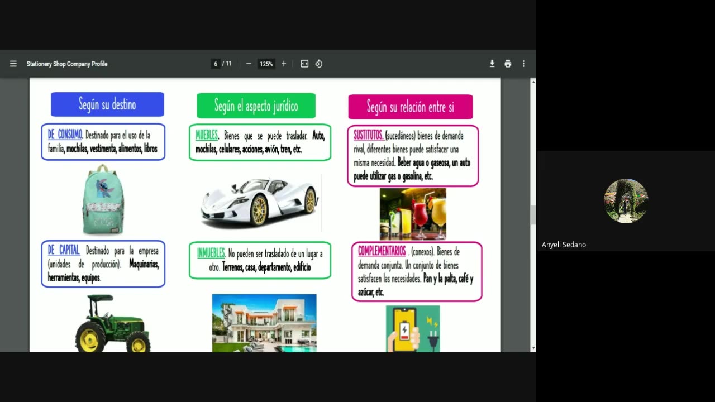Click the Stationery Shop Company Profile title
The height and width of the screenshot is (402, 715).
click(x=67, y=64)
